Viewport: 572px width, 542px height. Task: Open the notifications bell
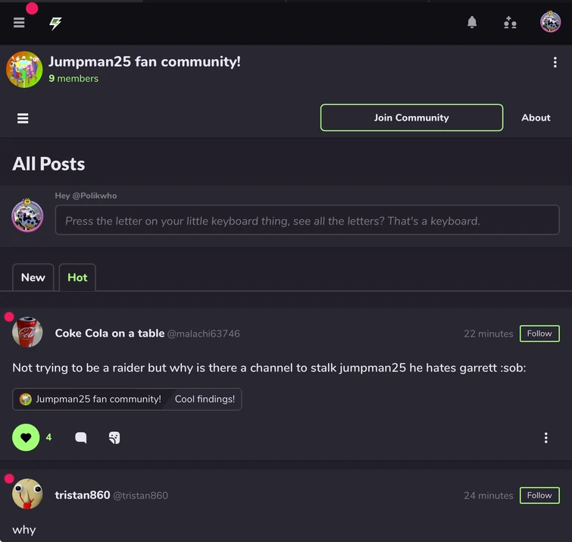pos(472,23)
